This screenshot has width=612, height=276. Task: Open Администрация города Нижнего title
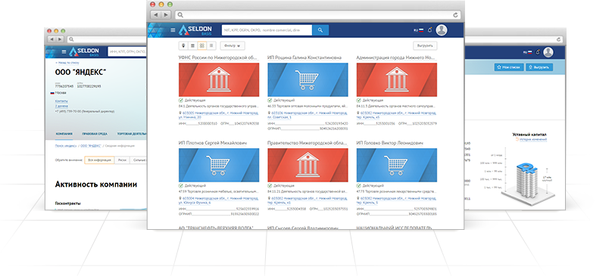(395, 57)
